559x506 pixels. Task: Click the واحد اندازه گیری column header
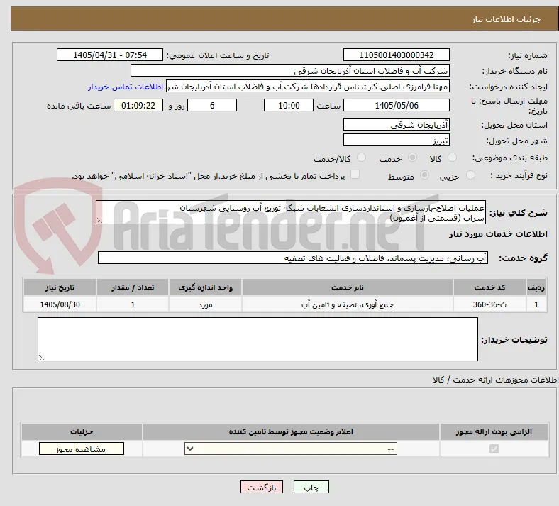click(x=205, y=287)
